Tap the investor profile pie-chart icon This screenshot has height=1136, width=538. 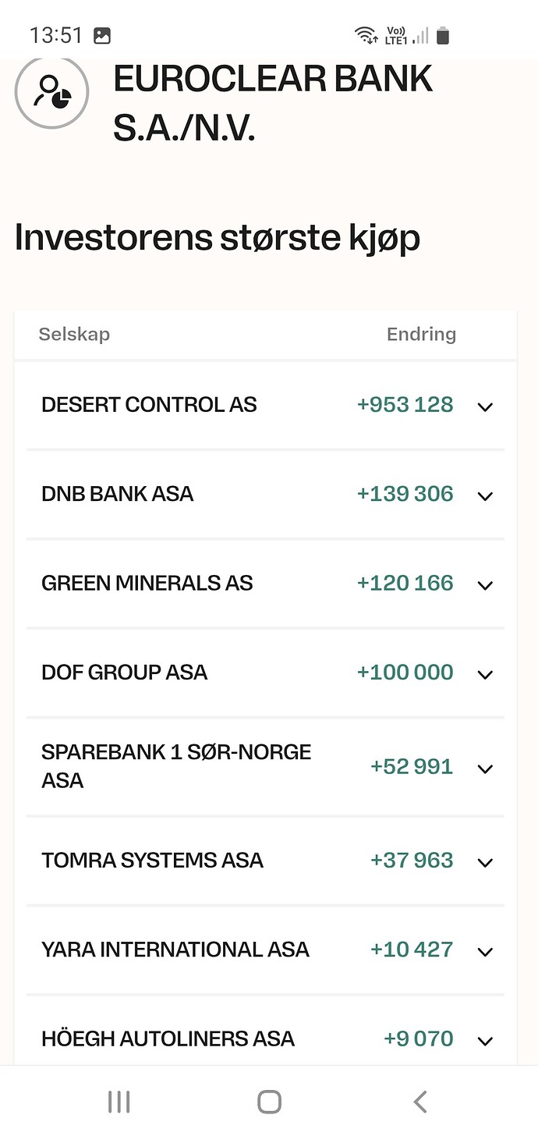pos(51,91)
